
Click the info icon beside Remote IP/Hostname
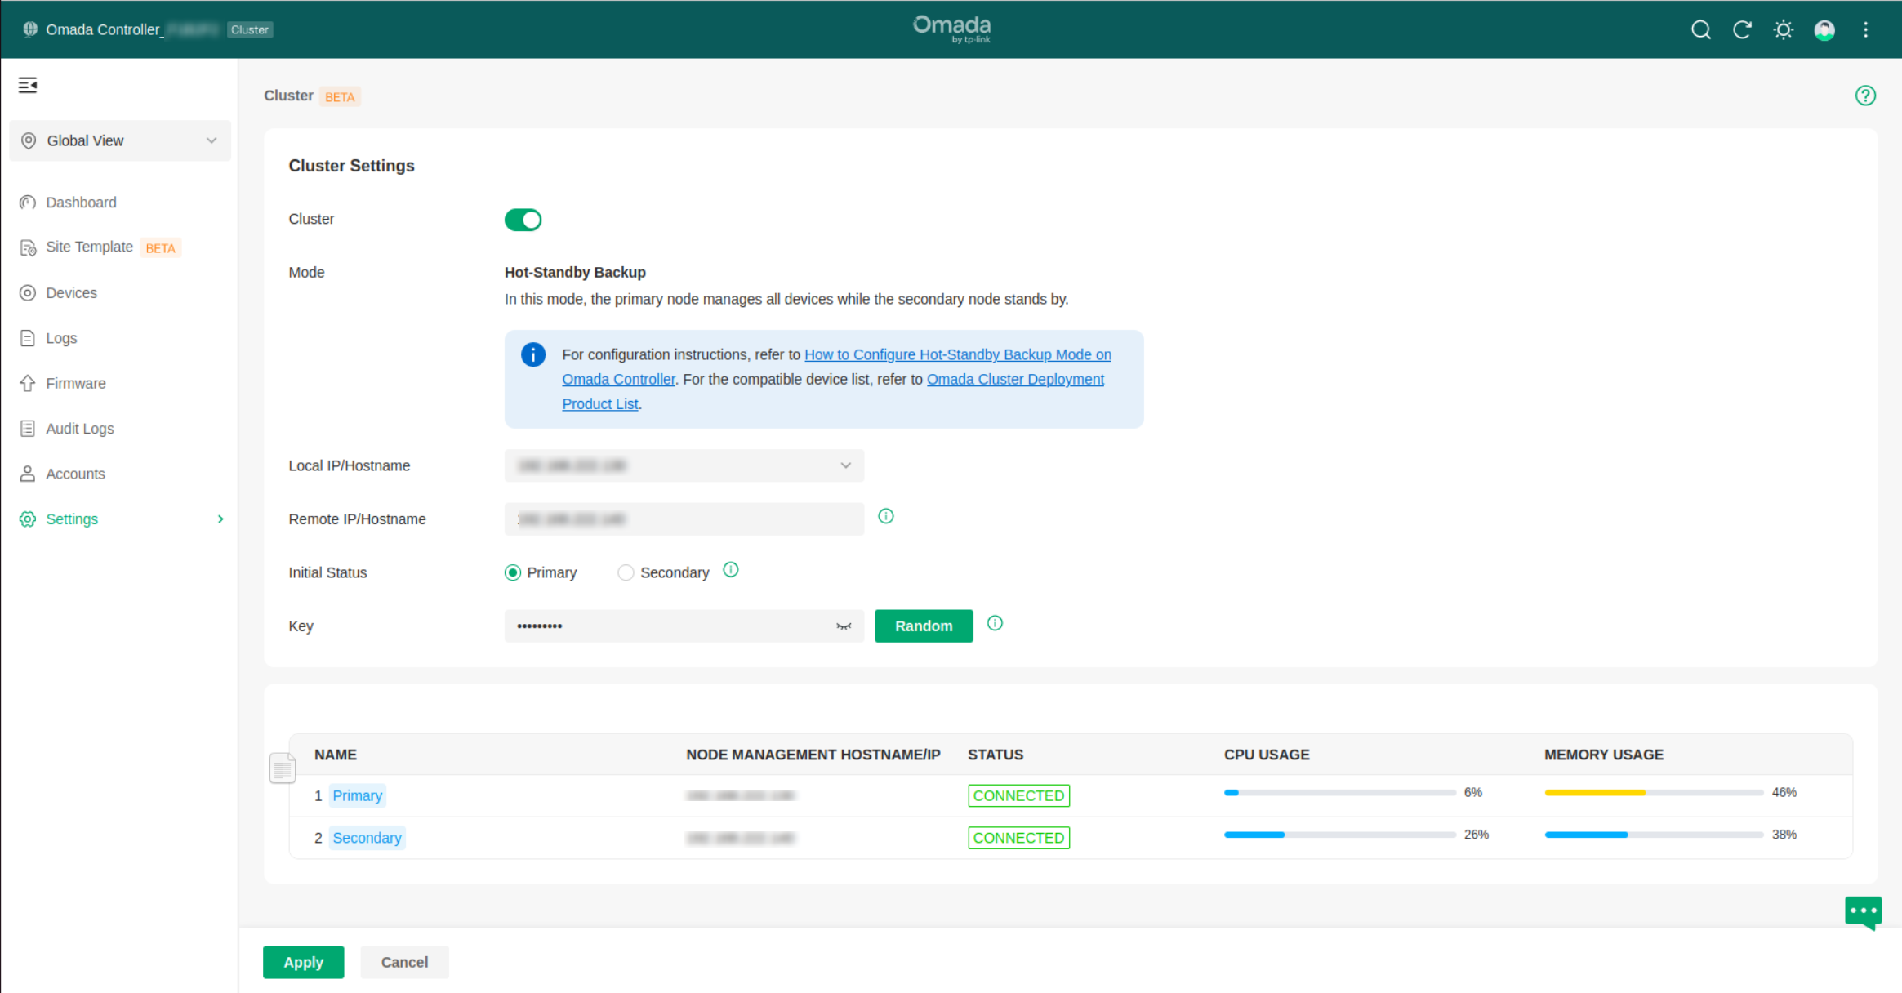pyautogui.click(x=885, y=516)
